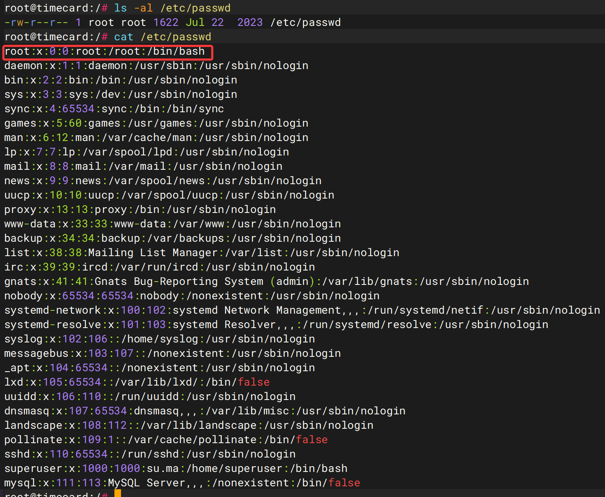Click the uuidd:x:106:110 entry line
605x497 pixels.
[150, 396]
